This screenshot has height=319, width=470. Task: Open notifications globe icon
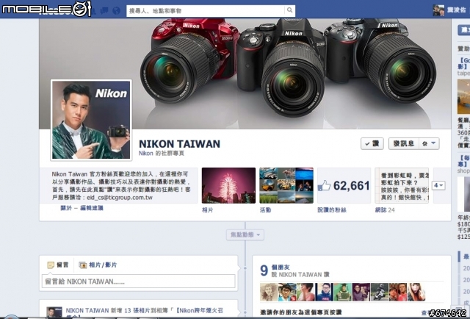[x=116, y=11]
